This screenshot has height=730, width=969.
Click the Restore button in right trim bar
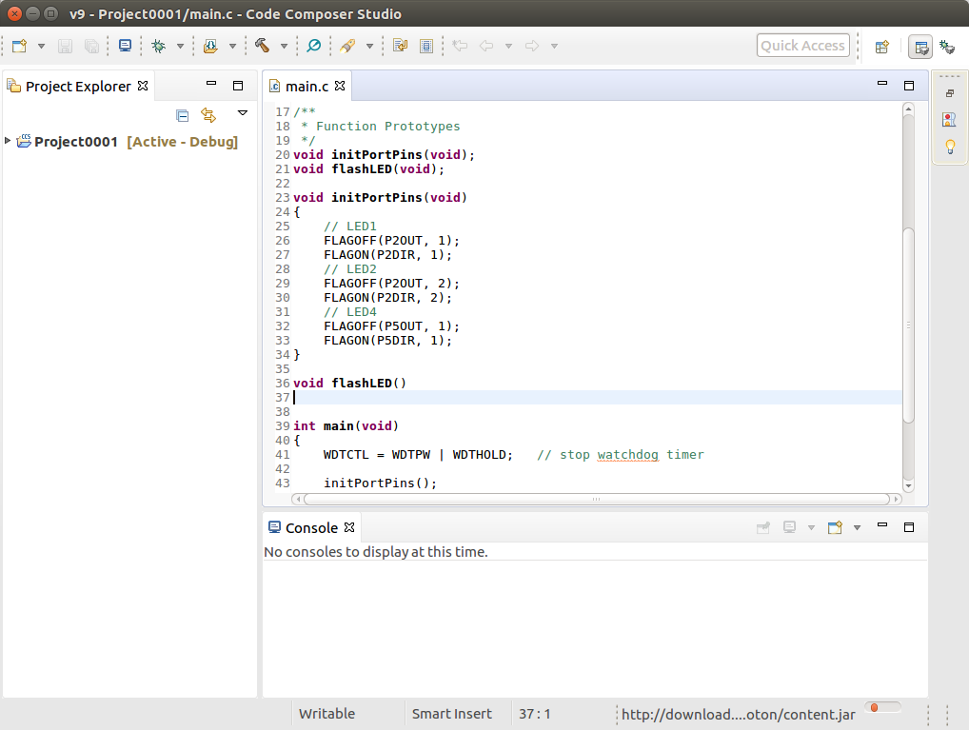pos(949,93)
